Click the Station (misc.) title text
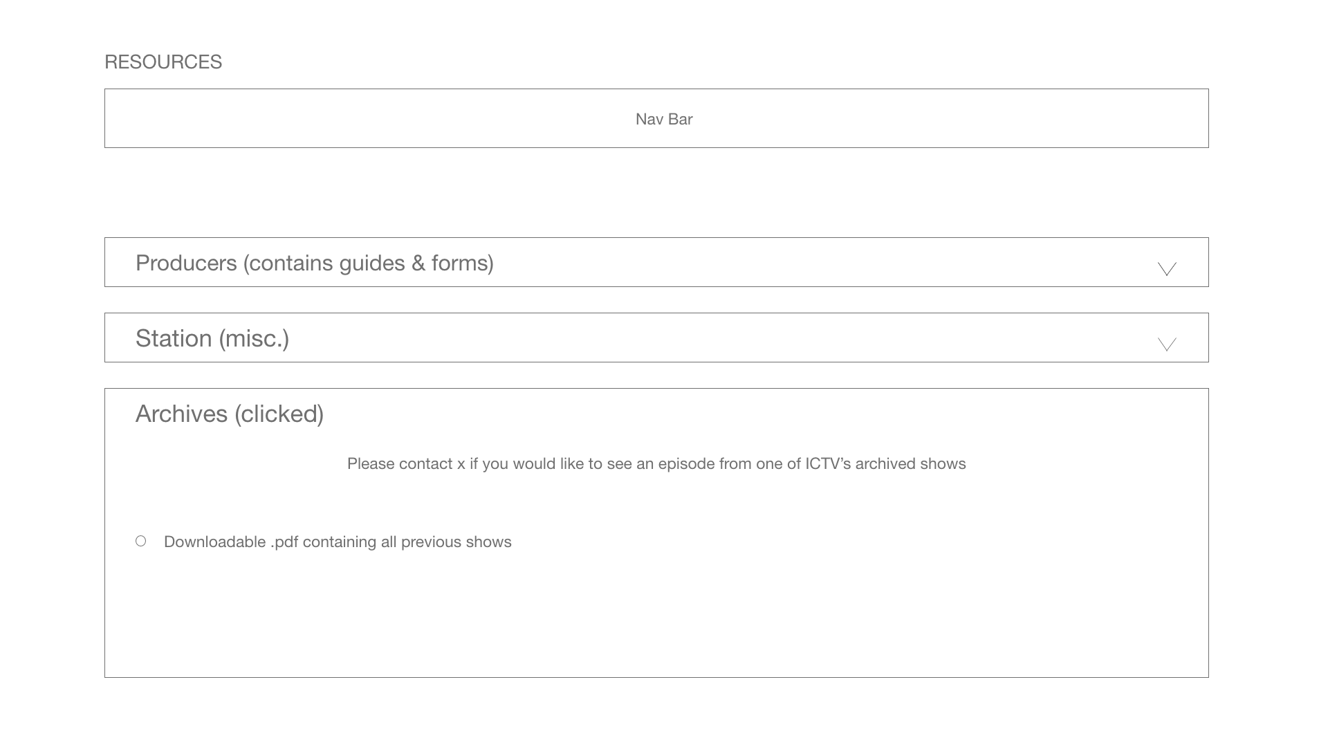Image resolution: width=1328 pixels, height=747 pixels. click(212, 338)
